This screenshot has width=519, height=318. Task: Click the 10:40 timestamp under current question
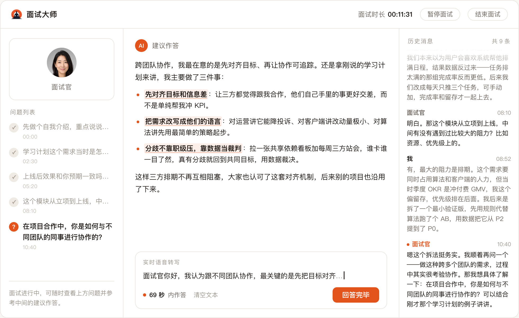(x=29, y=247)
